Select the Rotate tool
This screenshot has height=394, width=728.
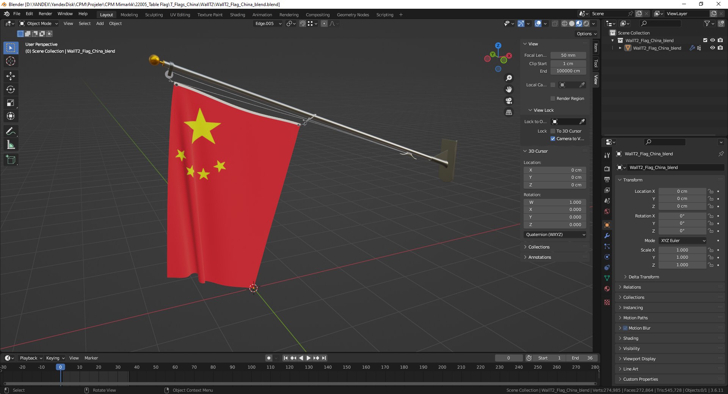tap(11, 89)
